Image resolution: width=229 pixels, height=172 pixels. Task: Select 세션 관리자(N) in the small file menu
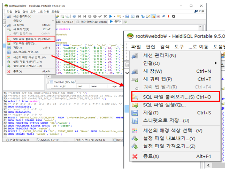click(x=31, y=16)
